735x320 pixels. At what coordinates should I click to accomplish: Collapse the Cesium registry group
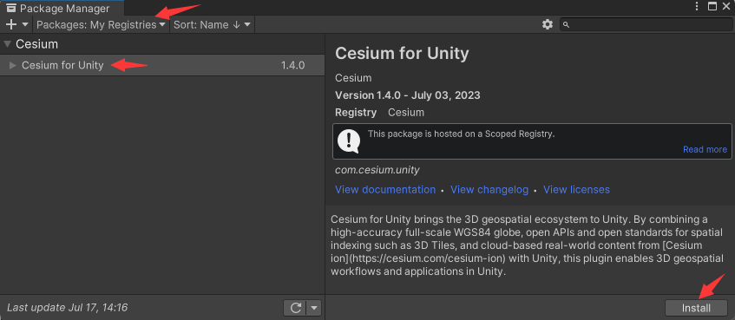[7, 44]
